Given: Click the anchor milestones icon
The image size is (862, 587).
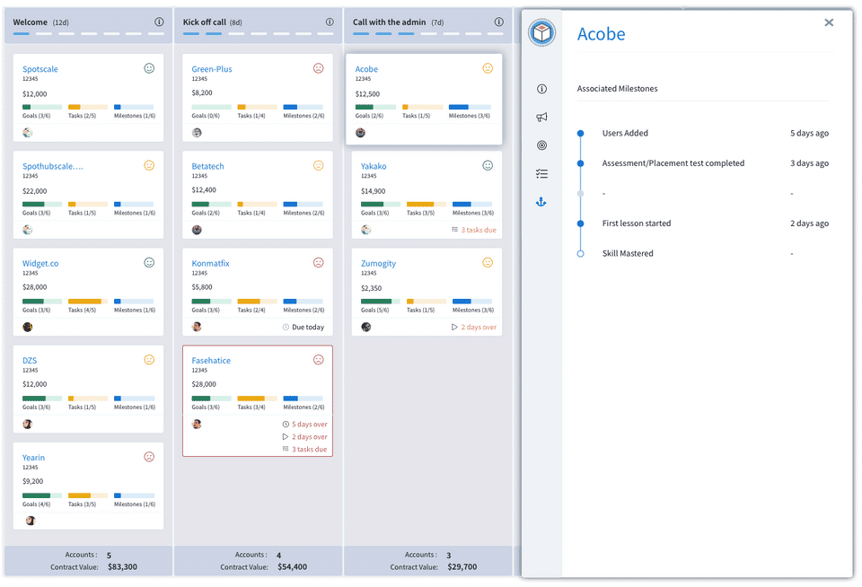Looking at the screenshot, I should (541, 203).
